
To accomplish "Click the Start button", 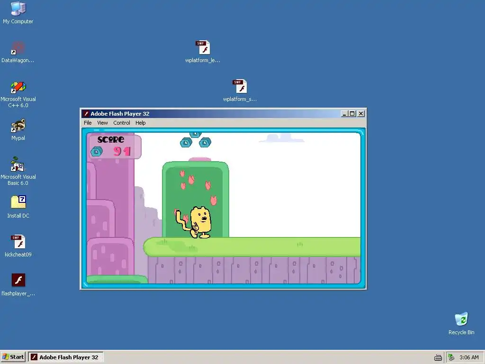I will click(13, 357).
